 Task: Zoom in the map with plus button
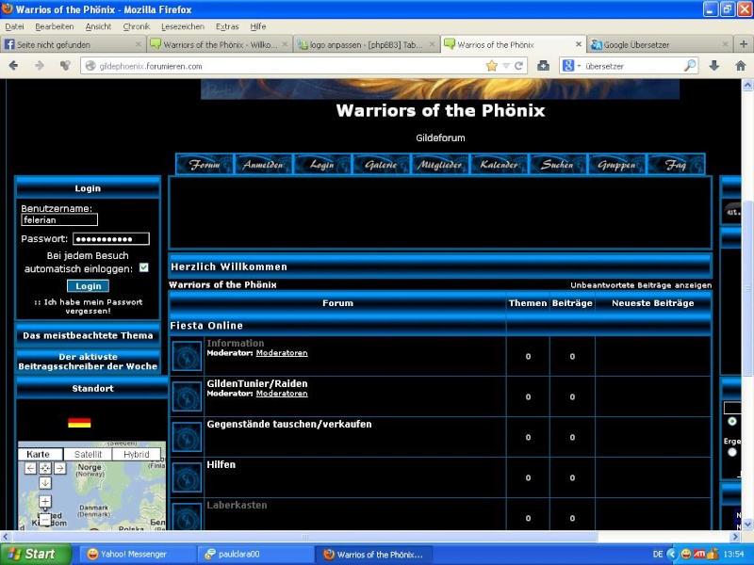click(44, 502)
